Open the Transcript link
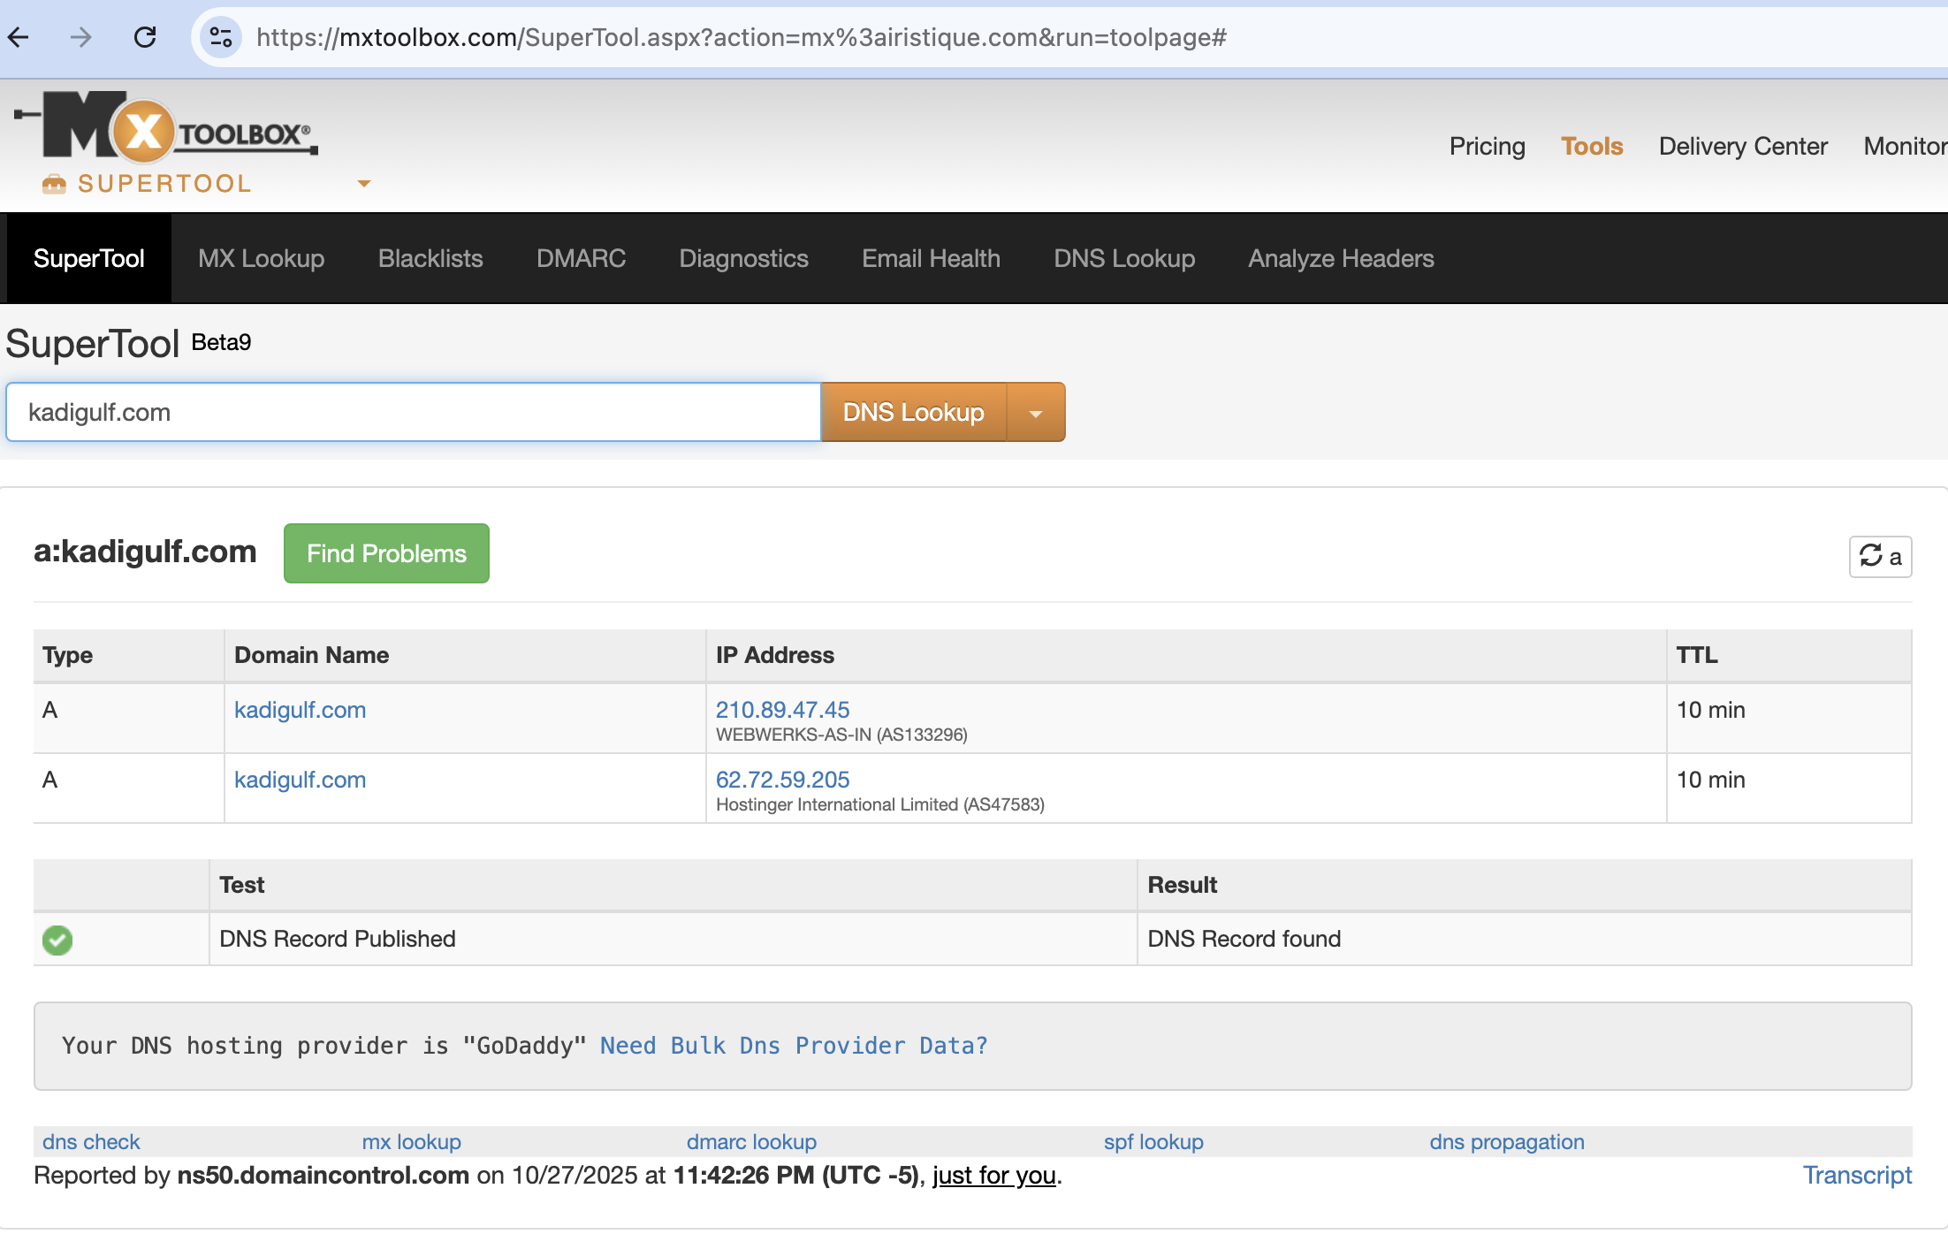Screen dimensions: 1948x1234 tap(1856, 1175)
